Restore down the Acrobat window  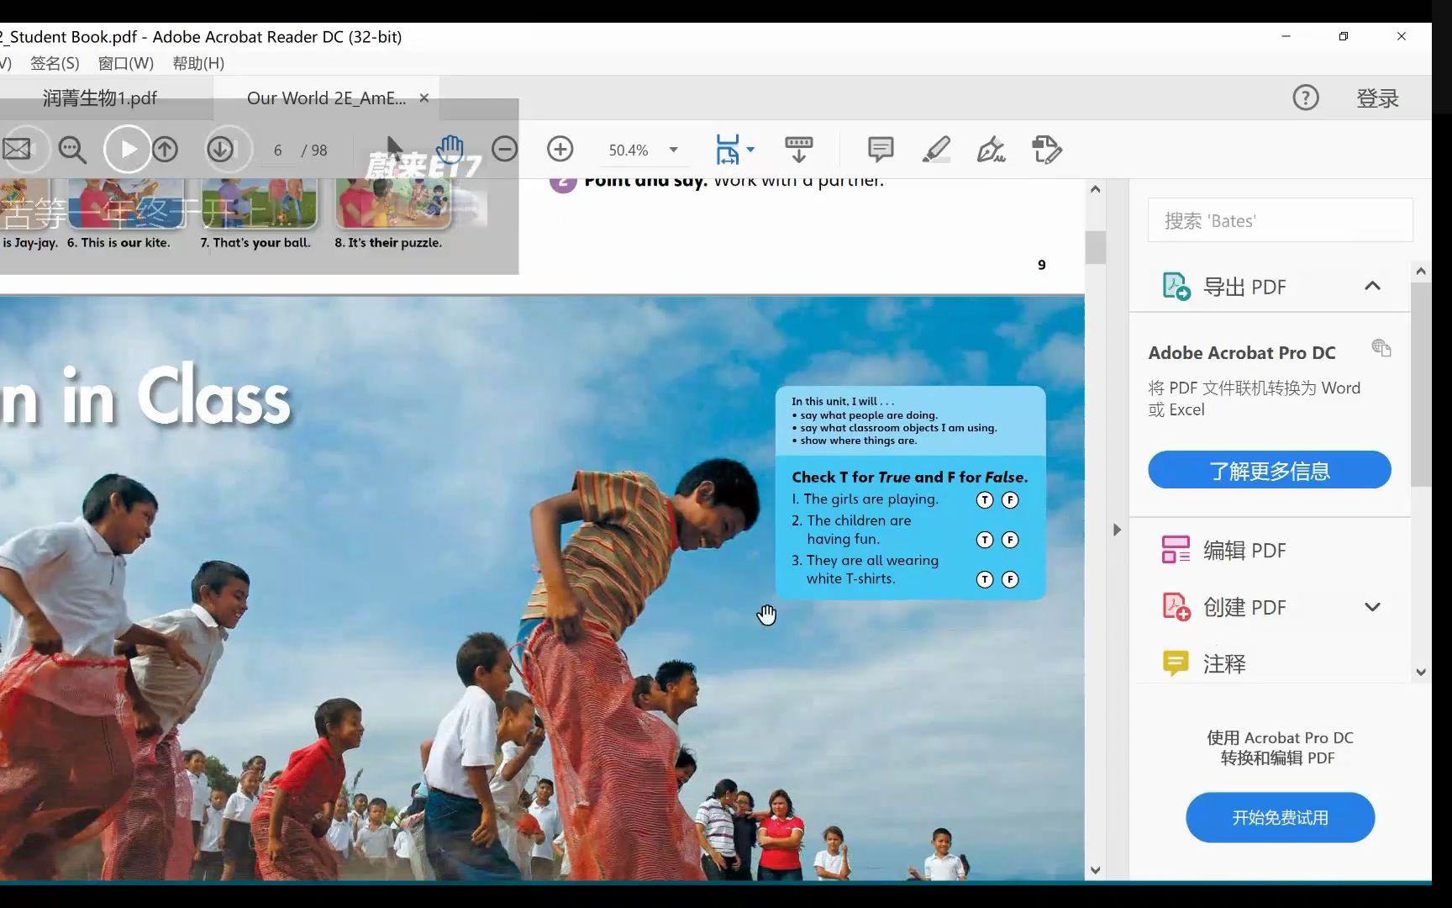(x=1344, y=36)
